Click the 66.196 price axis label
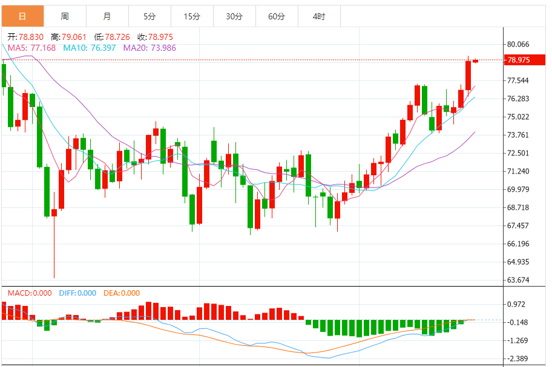The height and width of the screenshot is (367, 552). pyautogui.click(x=518, y=244)
